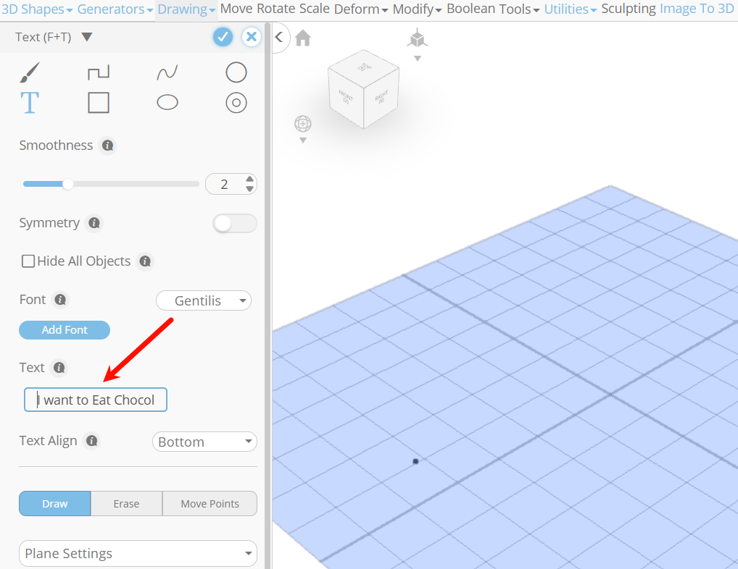Open the Font dropdown showing Gentilis
The height and width of the screenshot is (569, 738).
coord(203,300)
